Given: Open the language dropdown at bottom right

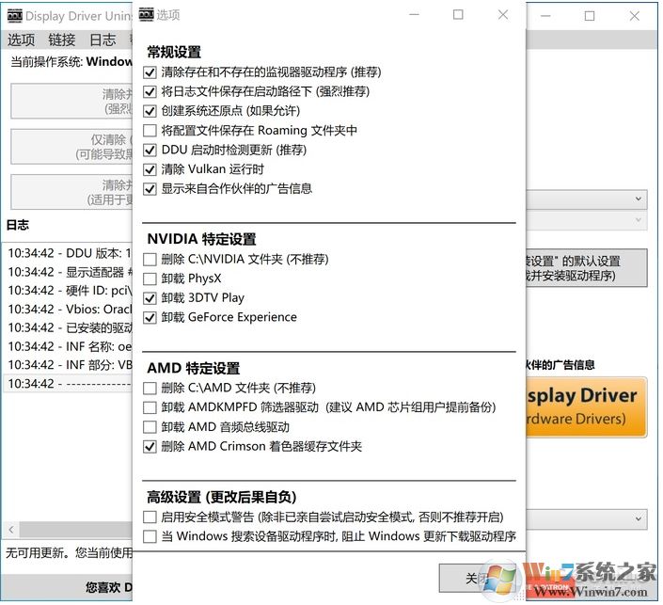Looking at the screenshot, I should (639, 518).
